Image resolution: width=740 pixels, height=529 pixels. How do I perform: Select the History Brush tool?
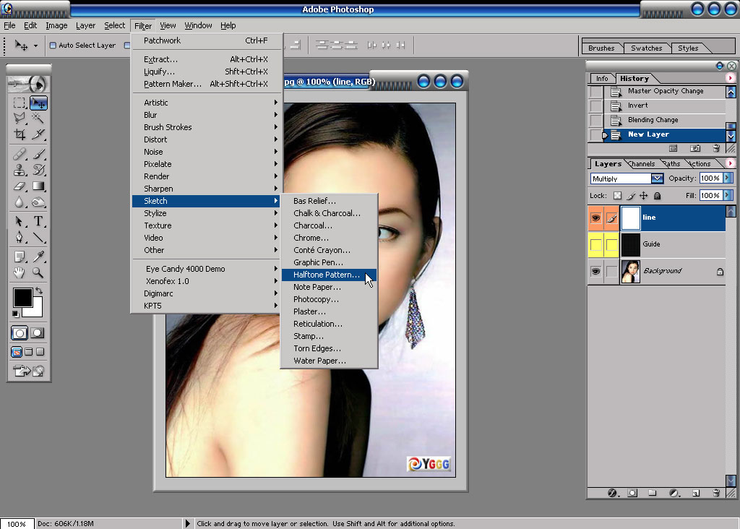38,170
